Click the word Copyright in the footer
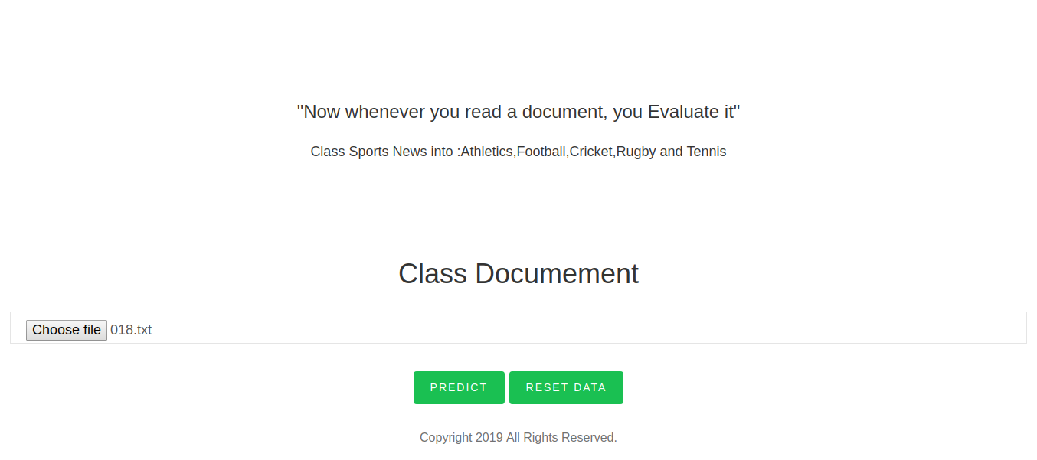Viewport: 1037px width, 460px height. 446,438
